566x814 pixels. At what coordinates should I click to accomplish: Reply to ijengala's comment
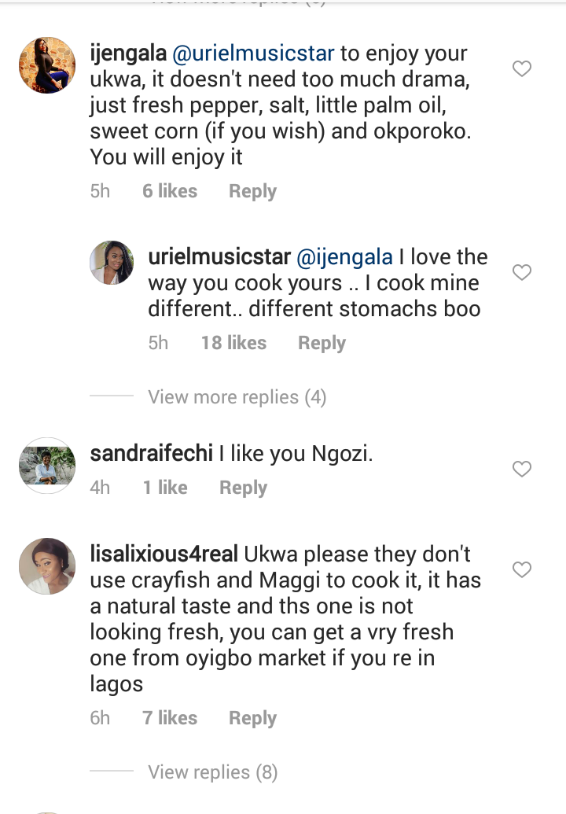(x=252, y=191)
